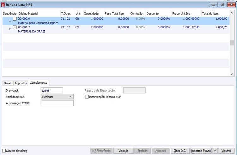Screen dimensions: 237x155
Task: Minimize the Itens da Nota window
Action: (213, 5)
